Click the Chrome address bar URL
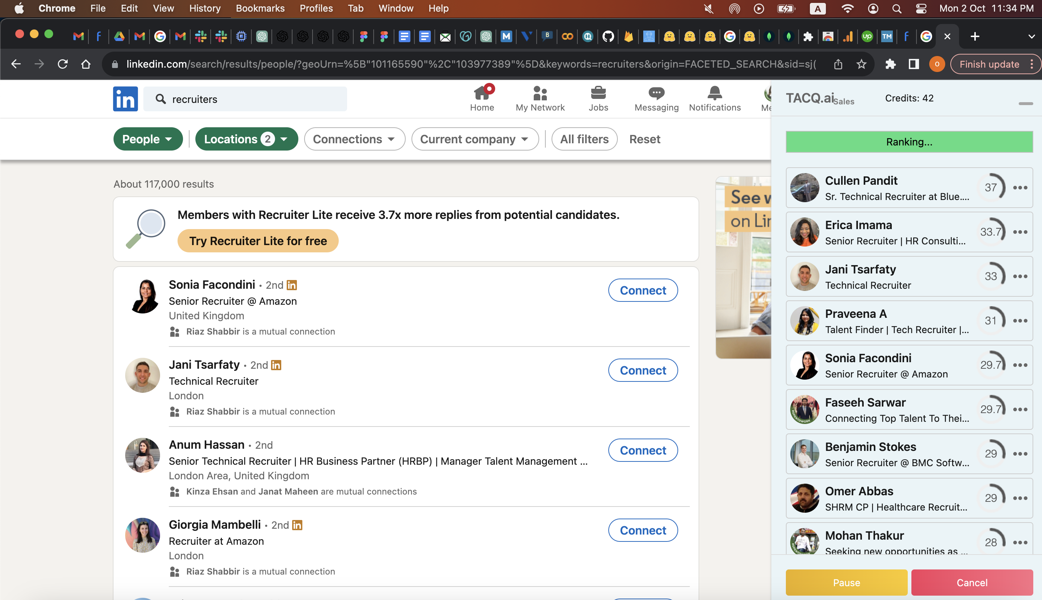Screen dimensions: 1042x600 click(x=471, y=64)
